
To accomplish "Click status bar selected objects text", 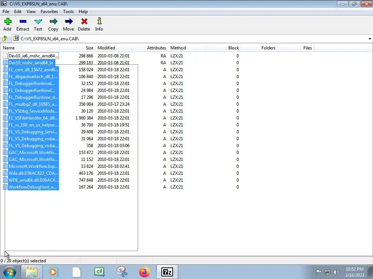I will pyautogui.click(x=23, y=261).
